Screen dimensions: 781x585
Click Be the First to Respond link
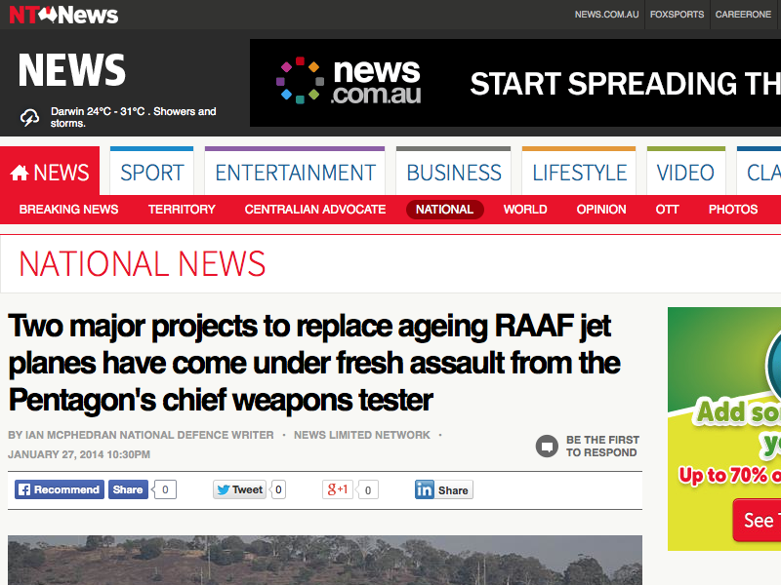coord(600,447)
